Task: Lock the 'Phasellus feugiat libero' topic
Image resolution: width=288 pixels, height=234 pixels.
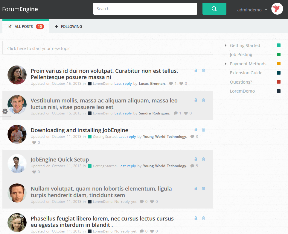Action: (196, 218)
